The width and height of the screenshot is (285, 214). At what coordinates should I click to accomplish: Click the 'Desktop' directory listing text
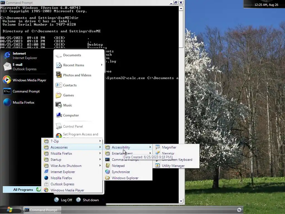95,44
